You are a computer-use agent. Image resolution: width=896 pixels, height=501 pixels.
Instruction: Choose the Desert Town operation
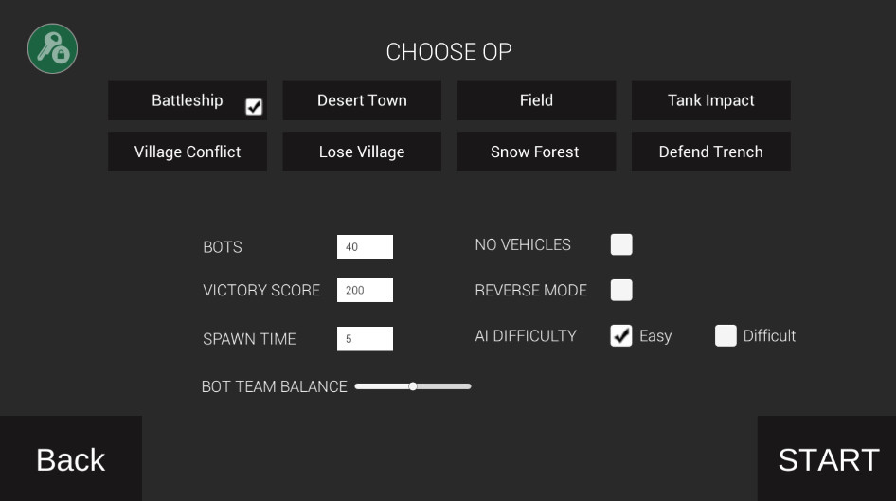click(x=362, y=100)
